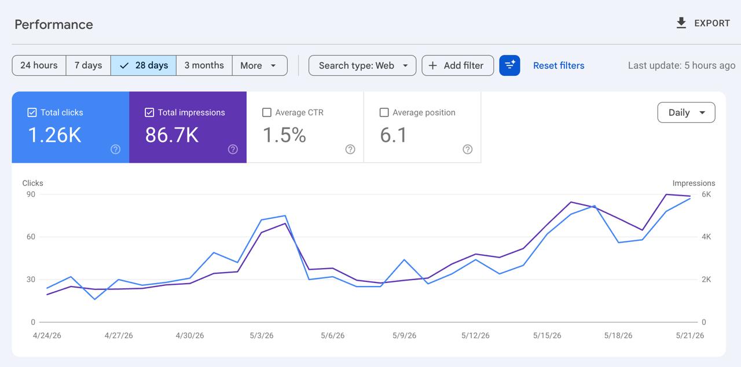Enable the Average position checkbox
This screenshot has width=741, height=367.
pos(384,112)
